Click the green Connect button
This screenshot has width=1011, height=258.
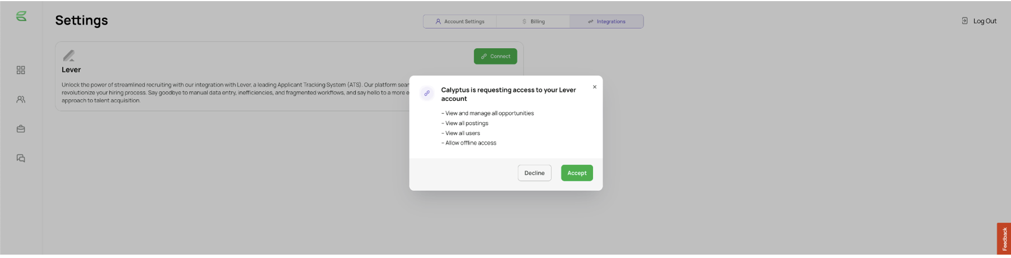[x=495, y=56]
